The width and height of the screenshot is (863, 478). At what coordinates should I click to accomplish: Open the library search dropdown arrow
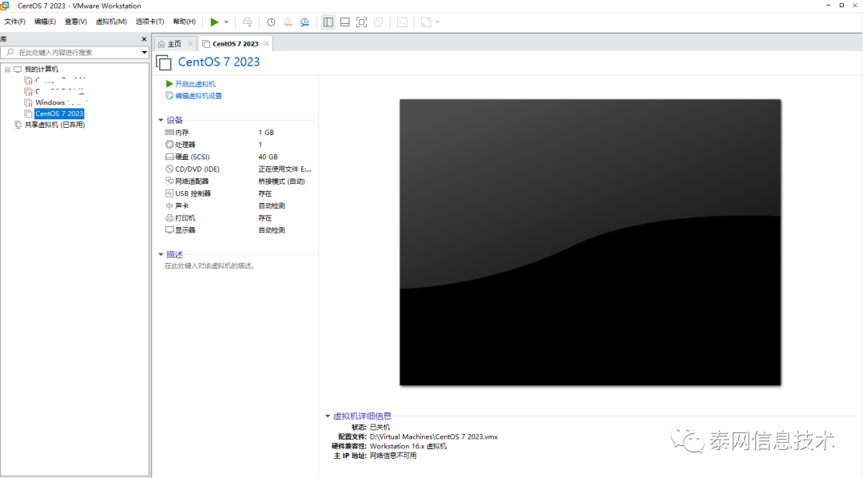click(x=144, y=52)
